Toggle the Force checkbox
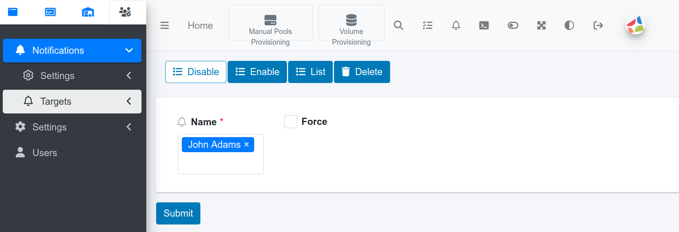Viewport: 679px width, 232px height. click(x=290, y=122)
